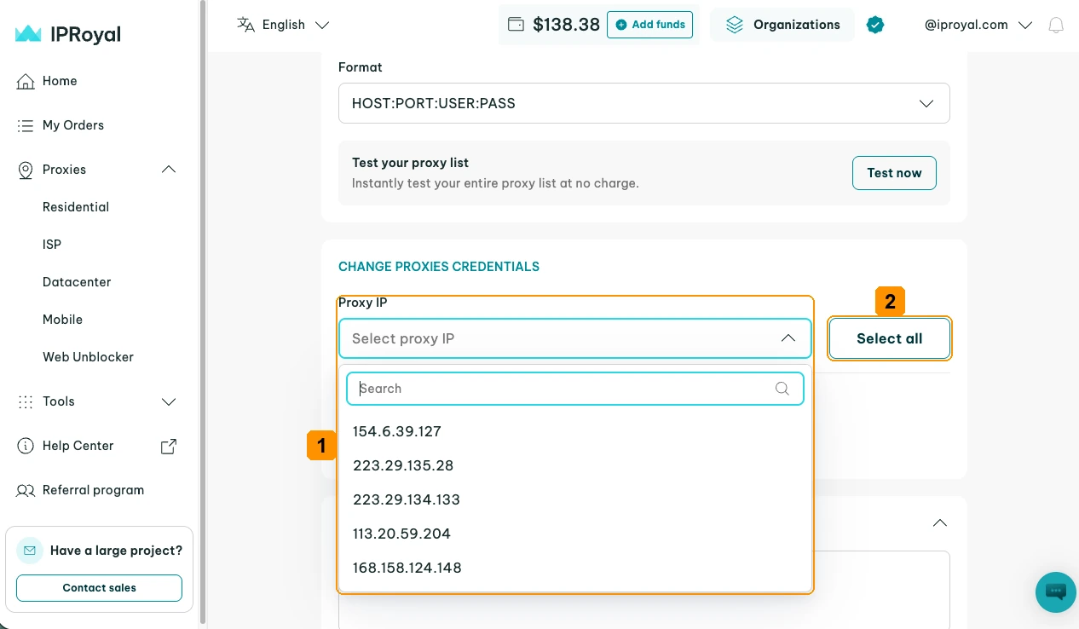Click the sidebar vertical scrollbar
Image resolution: width=1079 pixels, height=629 pixels.
[x=203, y=311]
